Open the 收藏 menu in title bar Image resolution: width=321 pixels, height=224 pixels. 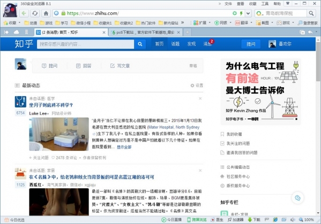(252, 4)
